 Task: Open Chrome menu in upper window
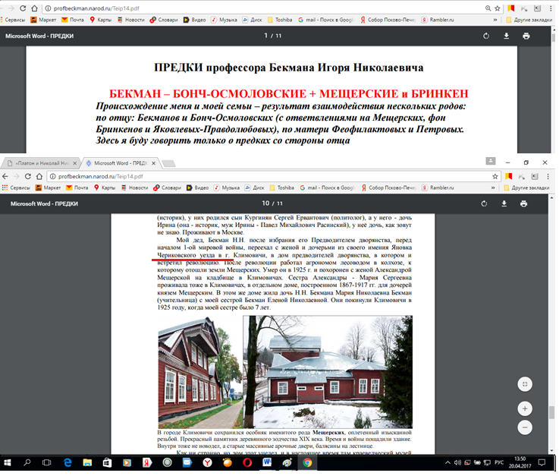(x=551, y=8)
